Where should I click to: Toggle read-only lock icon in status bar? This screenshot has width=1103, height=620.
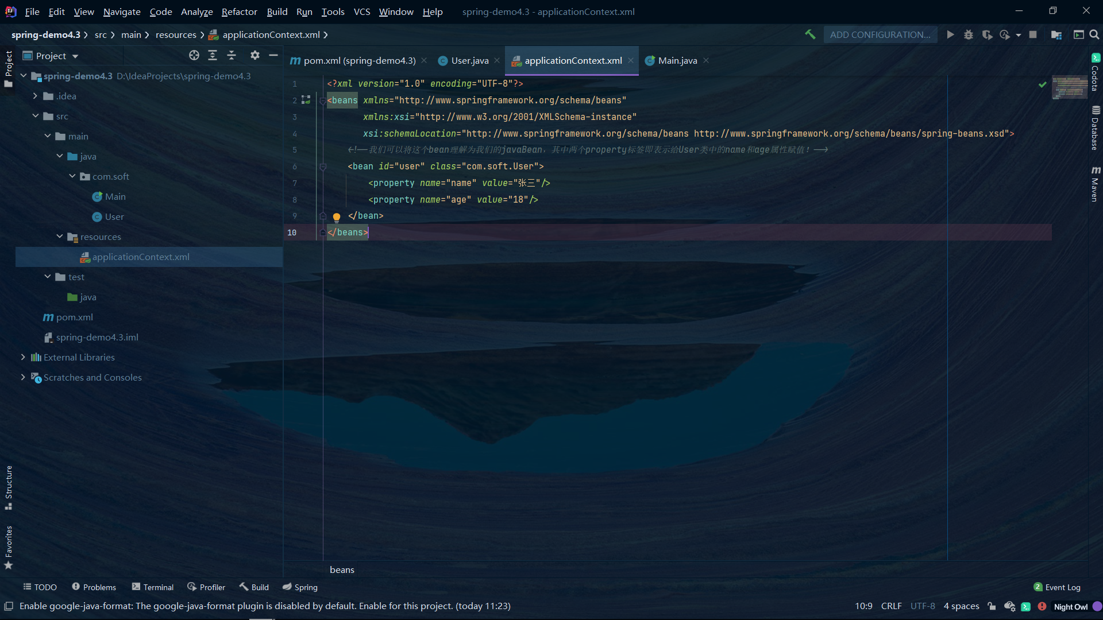992,606
